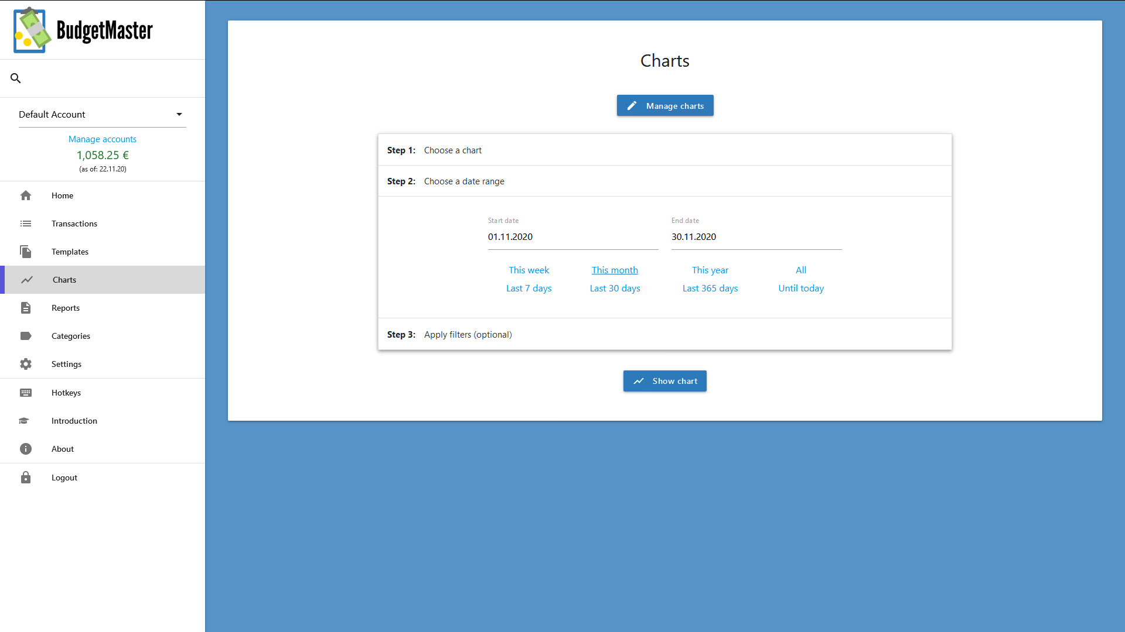Click the Charts line-graph sidebar icon

click(x=27, y=280)
